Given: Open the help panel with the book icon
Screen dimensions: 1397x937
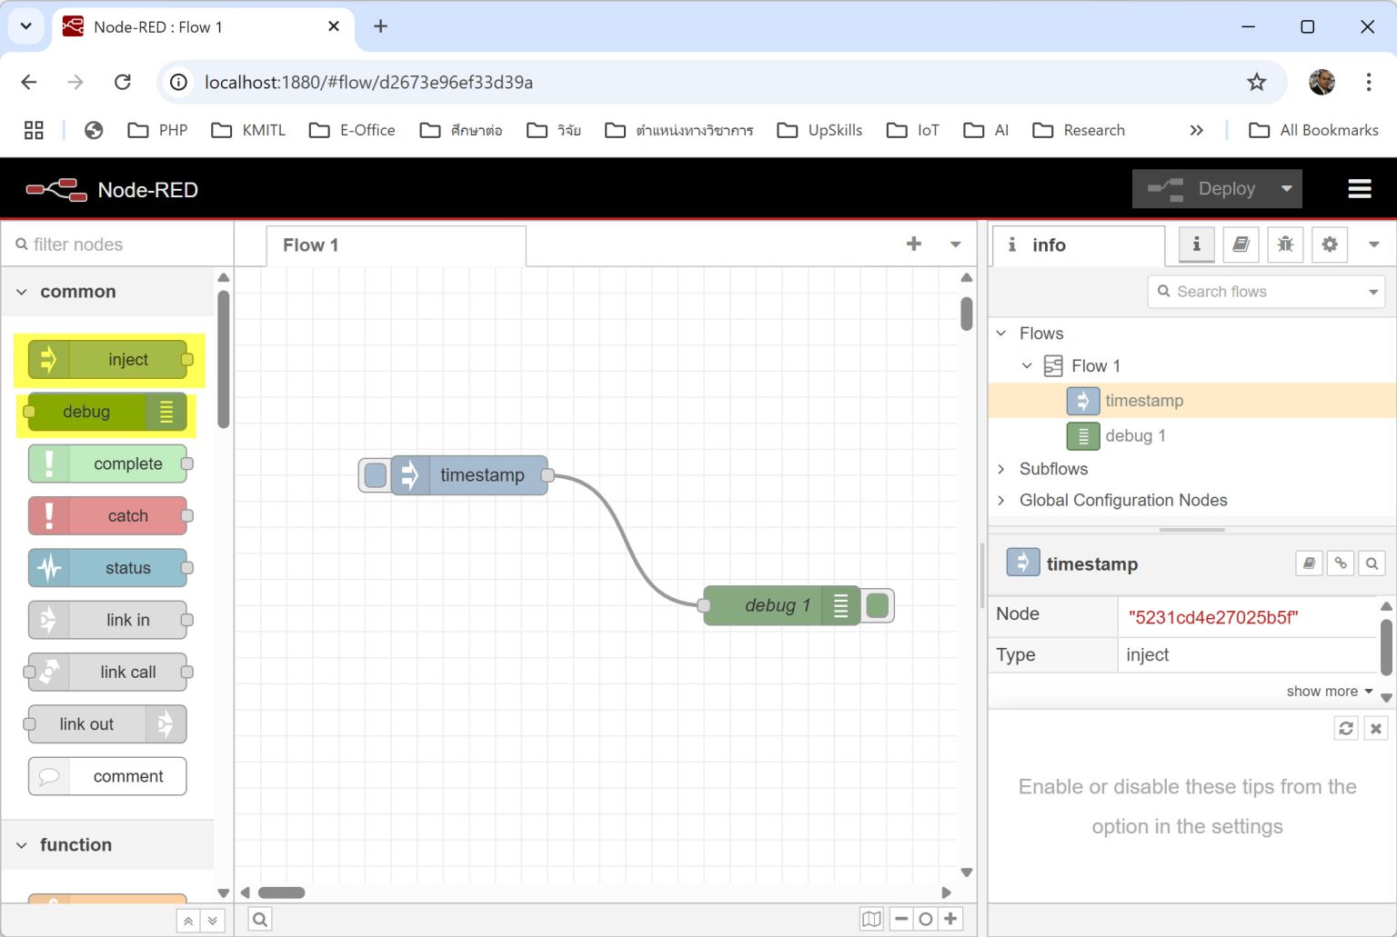Looking at the screenshot, I should (x=1241, y=244).
